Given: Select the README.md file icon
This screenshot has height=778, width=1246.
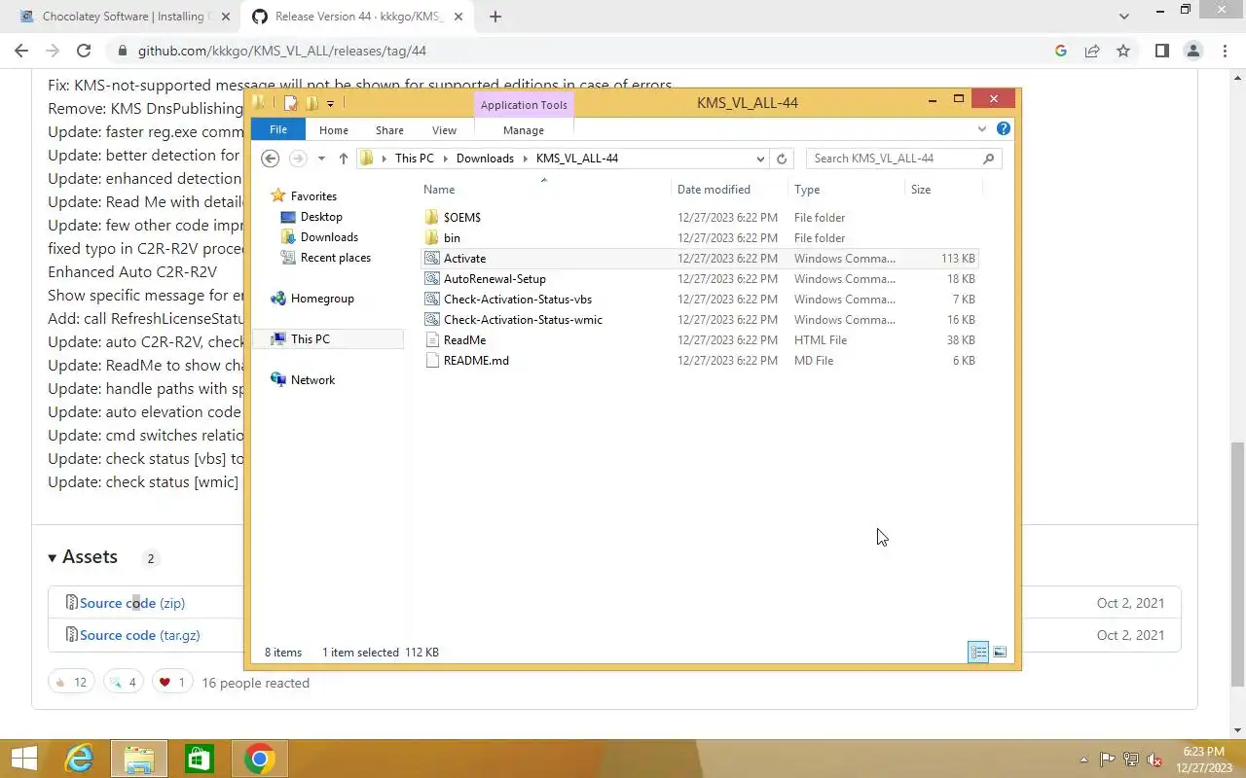Looking at the screenshot, I should point(432,361).
